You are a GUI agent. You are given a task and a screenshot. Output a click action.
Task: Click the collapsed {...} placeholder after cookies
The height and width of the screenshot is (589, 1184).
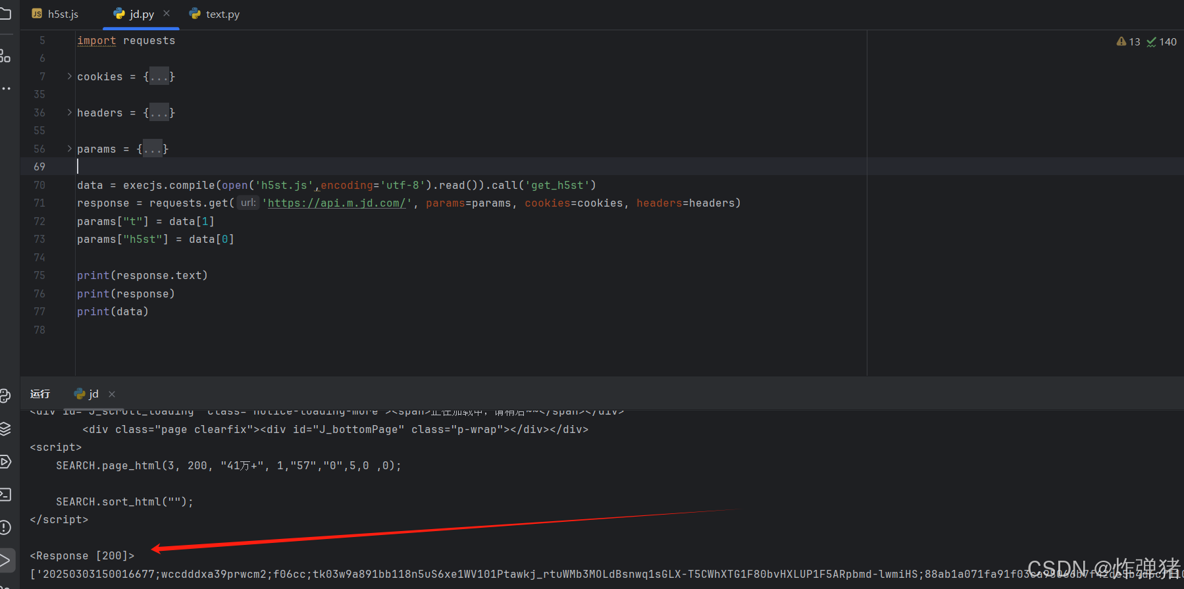click(159, 76)
